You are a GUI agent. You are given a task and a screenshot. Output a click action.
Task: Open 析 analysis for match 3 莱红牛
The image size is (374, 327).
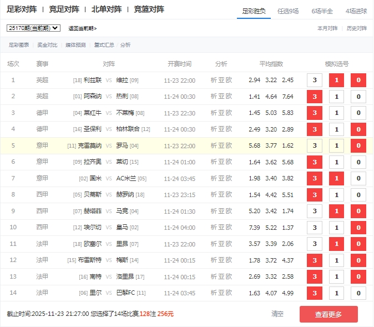[214, 113]
